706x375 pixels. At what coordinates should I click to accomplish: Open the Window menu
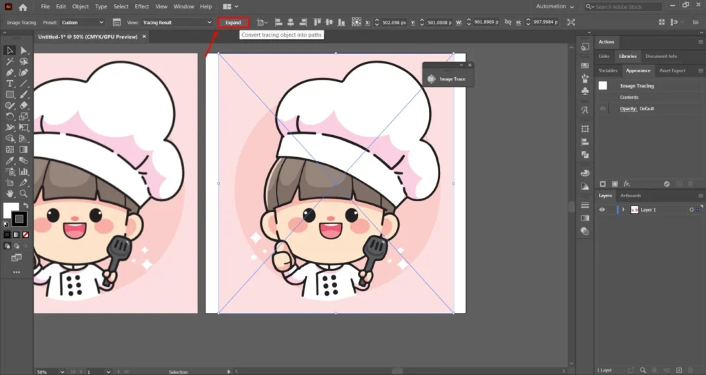pyautogui.click(x=183, y=7)
